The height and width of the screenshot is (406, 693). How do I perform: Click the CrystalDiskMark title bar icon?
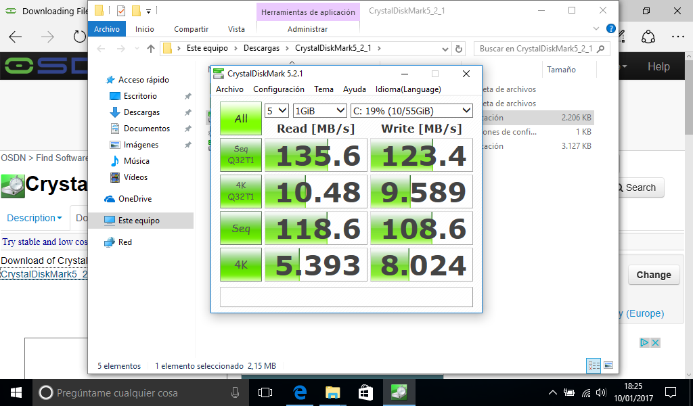219,74
